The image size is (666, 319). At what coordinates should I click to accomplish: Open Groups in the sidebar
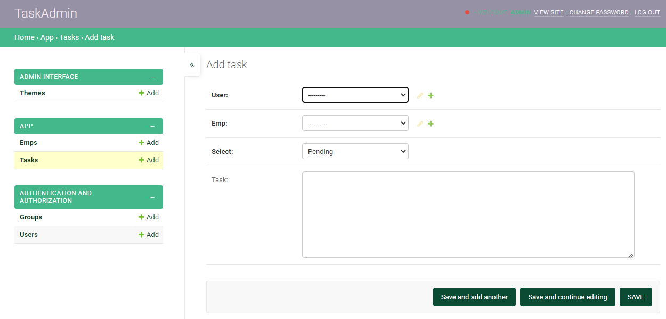coord(31,217)
